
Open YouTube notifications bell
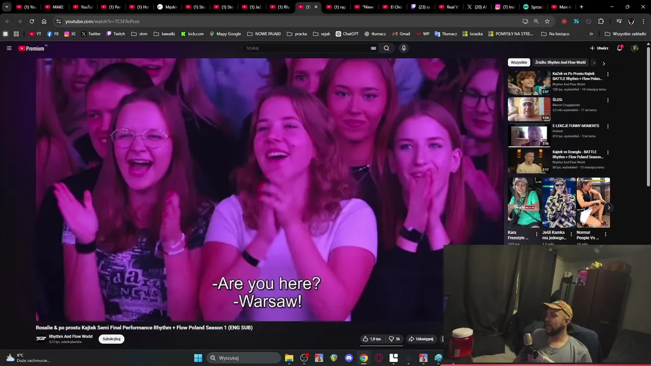click(x=619, y=48)
